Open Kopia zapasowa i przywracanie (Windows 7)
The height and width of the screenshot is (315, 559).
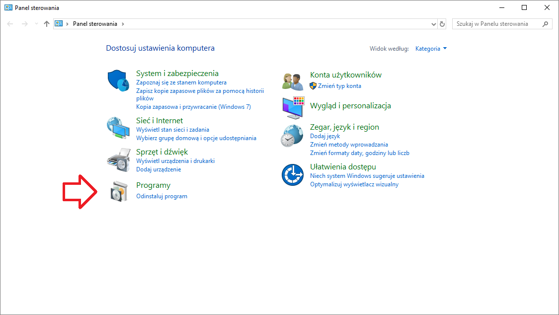tap(193, 107)
